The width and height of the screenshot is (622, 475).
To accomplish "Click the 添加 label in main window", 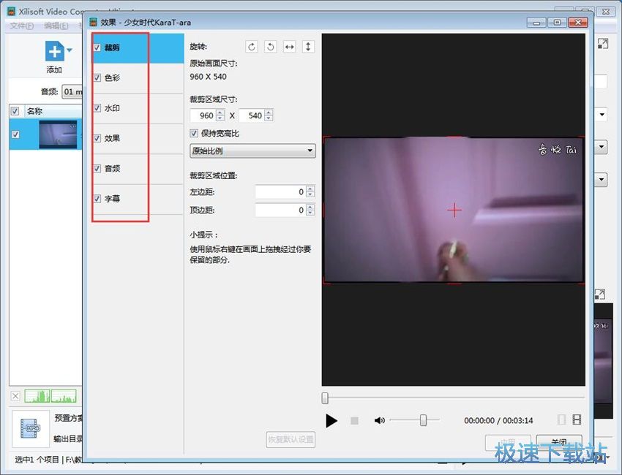I will (54, 69).
